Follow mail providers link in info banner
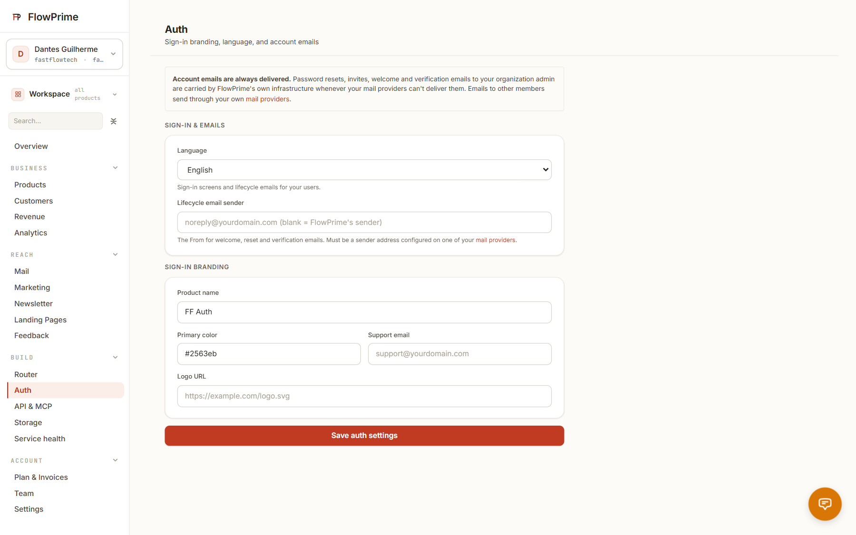The height and width of the screenshot is (535, 856). pos(267,99)
